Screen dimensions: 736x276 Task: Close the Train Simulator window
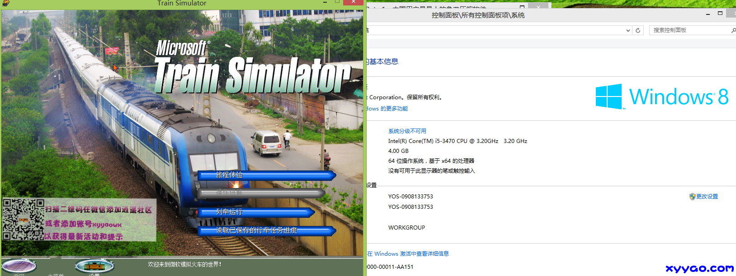(x=353, y=2)
